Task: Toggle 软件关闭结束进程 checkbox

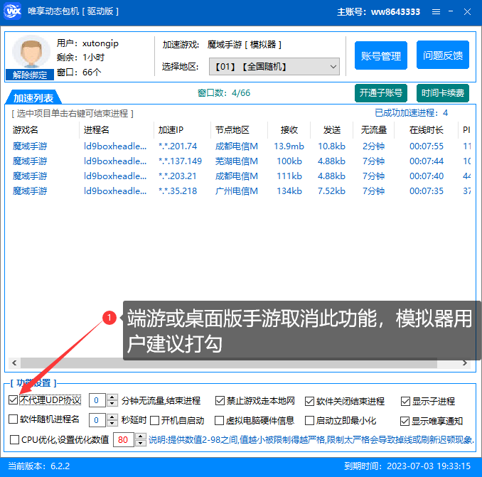Action: pos(309,401)
